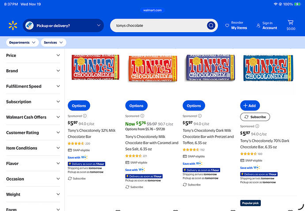Open the Departments dropdown
The height and width of the screenshot is (211, 305).
pos(22,43)
